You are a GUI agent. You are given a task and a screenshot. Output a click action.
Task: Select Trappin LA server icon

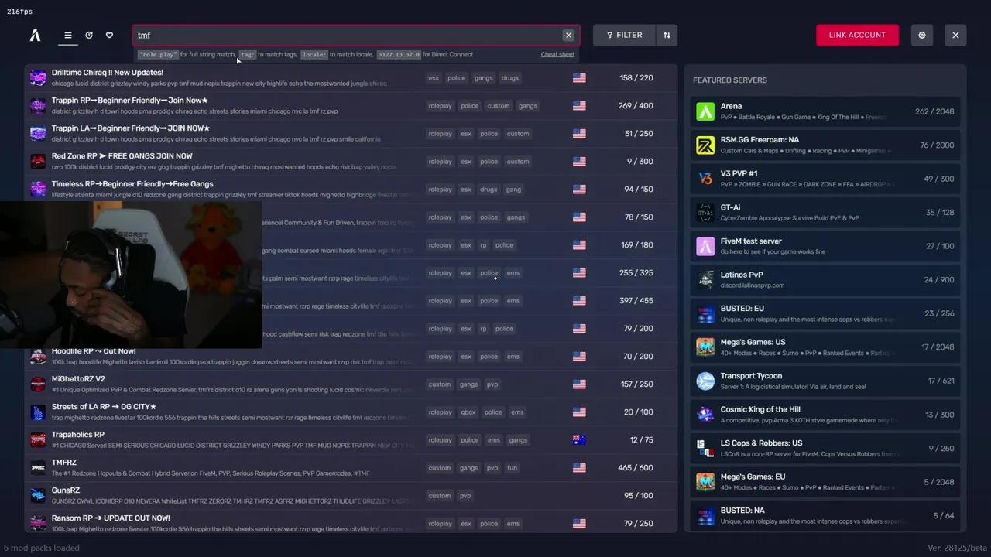pyautogui.click(x=38, y=133)
